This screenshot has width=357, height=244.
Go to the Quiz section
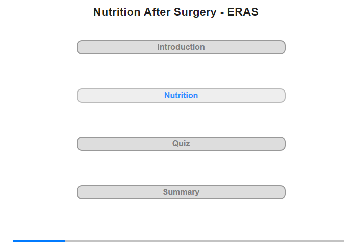pyautogui.click(x=181, y=144)
